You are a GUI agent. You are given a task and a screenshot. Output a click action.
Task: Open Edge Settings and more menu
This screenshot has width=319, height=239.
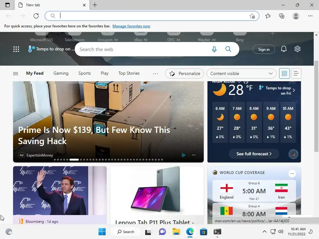coord(310,16)
